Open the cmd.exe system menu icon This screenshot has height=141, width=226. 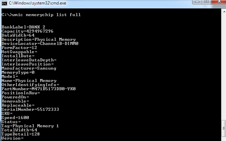(x=4, y=3)
